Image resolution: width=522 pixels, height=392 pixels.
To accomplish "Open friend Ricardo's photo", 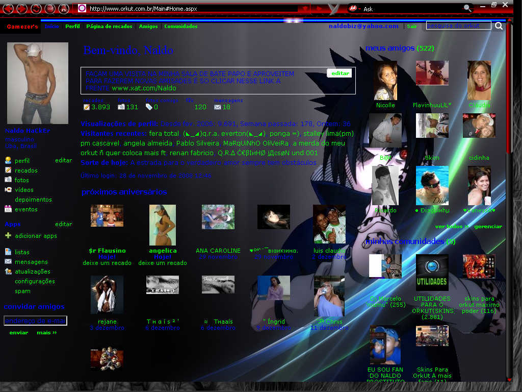I will [x=385, y=186].
